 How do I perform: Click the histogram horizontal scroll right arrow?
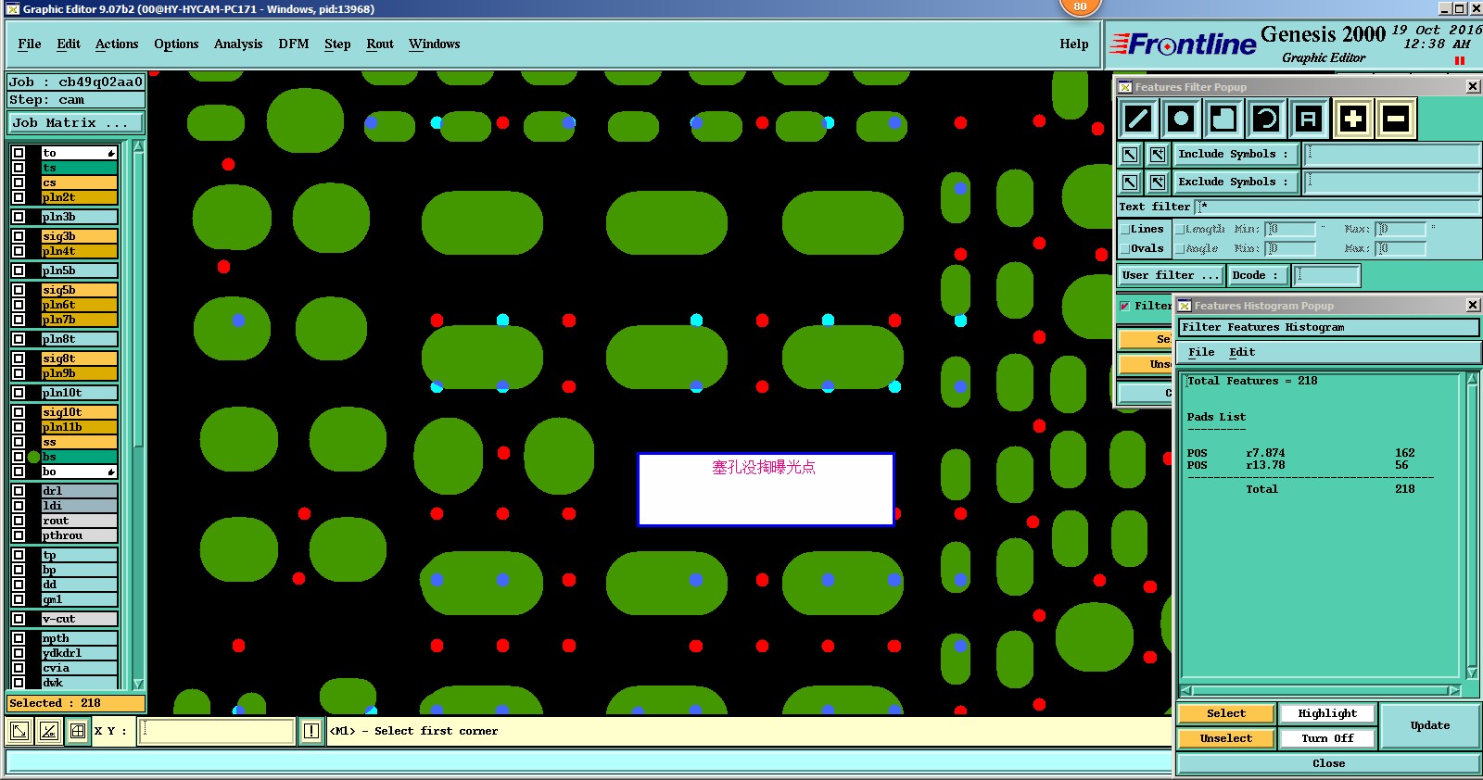1454,691
